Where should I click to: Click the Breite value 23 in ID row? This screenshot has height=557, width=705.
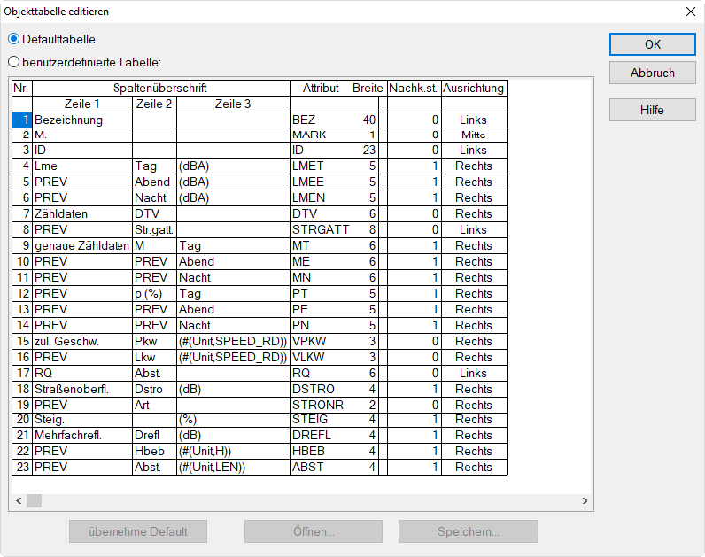pyautogui.click(x=369, y=151)
